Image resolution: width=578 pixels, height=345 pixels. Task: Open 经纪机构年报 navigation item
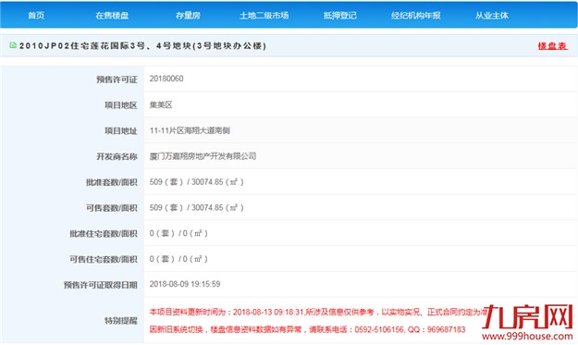pos(416,16)
